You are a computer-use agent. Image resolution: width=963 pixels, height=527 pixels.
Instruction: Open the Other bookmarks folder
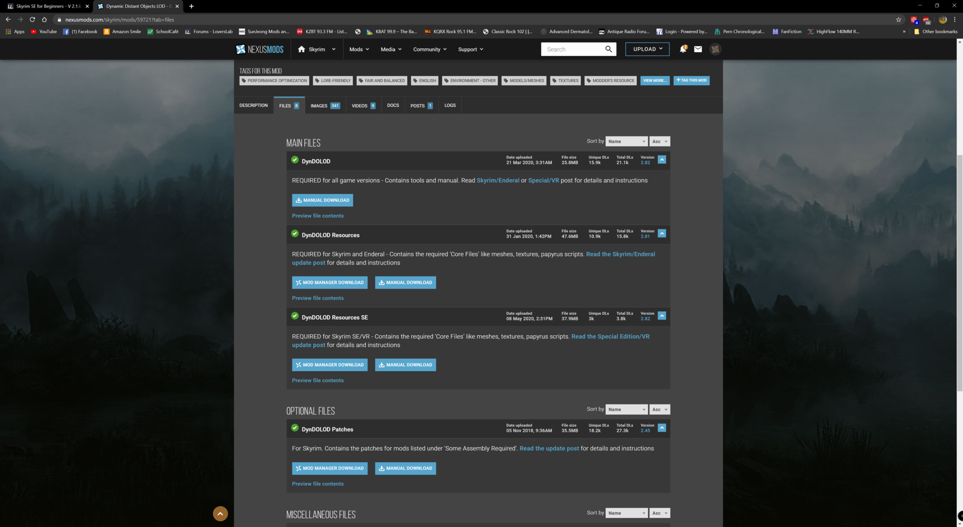(x=935, y=32)
